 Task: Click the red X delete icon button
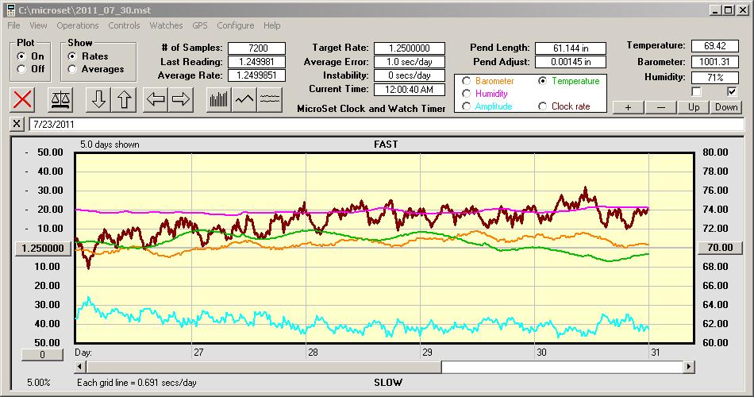click(22, 99)
